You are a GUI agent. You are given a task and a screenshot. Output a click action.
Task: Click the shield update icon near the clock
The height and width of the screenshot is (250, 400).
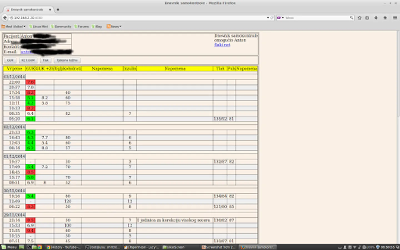tap(378, 247)
